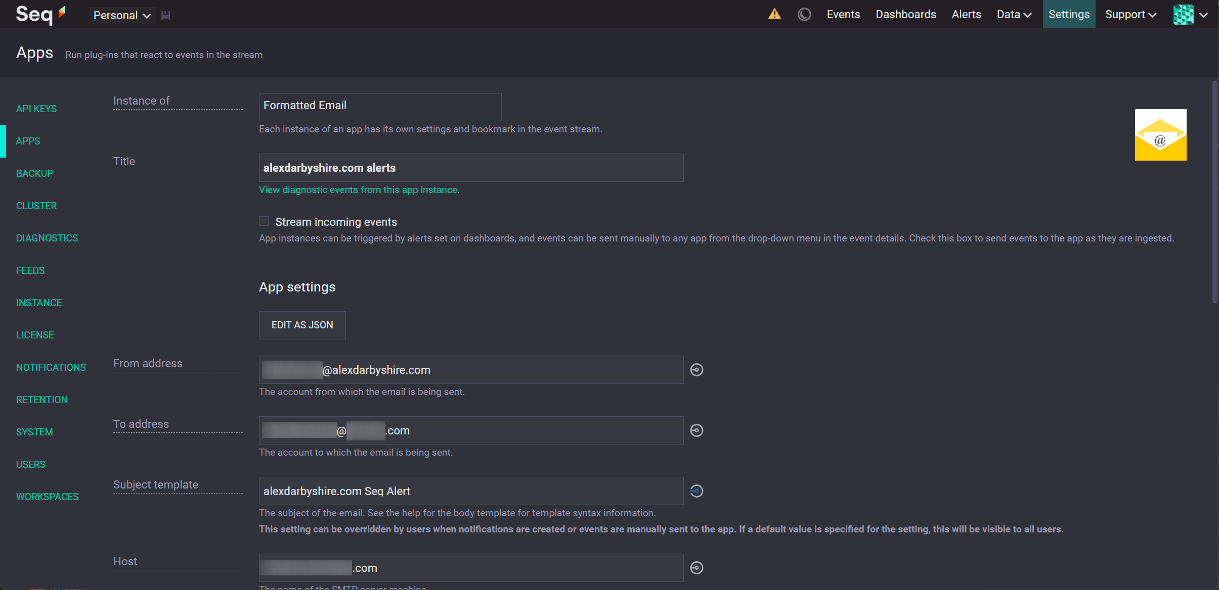Open CLUSTER settings
This screenshot has width=1219, height=590.
pyautogui.click(x=36, y=206)
